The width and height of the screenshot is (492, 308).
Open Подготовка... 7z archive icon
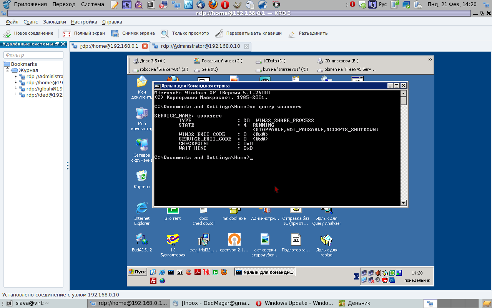click(296, 243)
